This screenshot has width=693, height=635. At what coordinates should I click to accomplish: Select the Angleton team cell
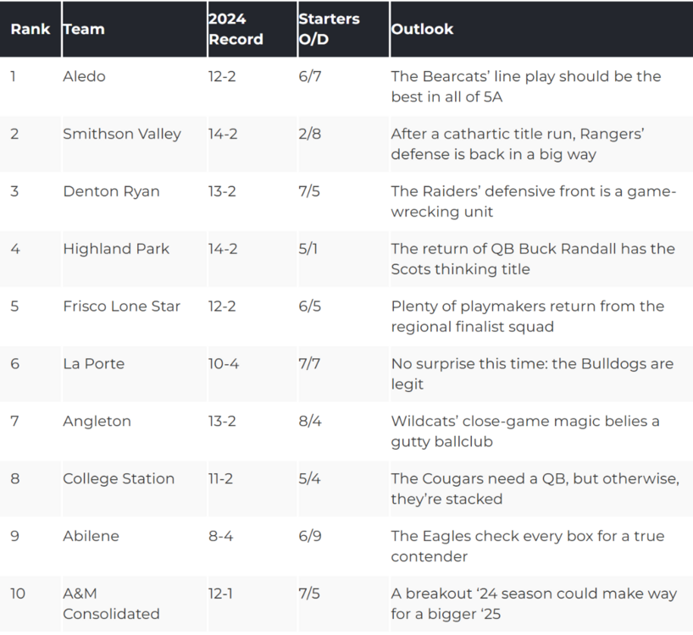click(x=97, y=422)
